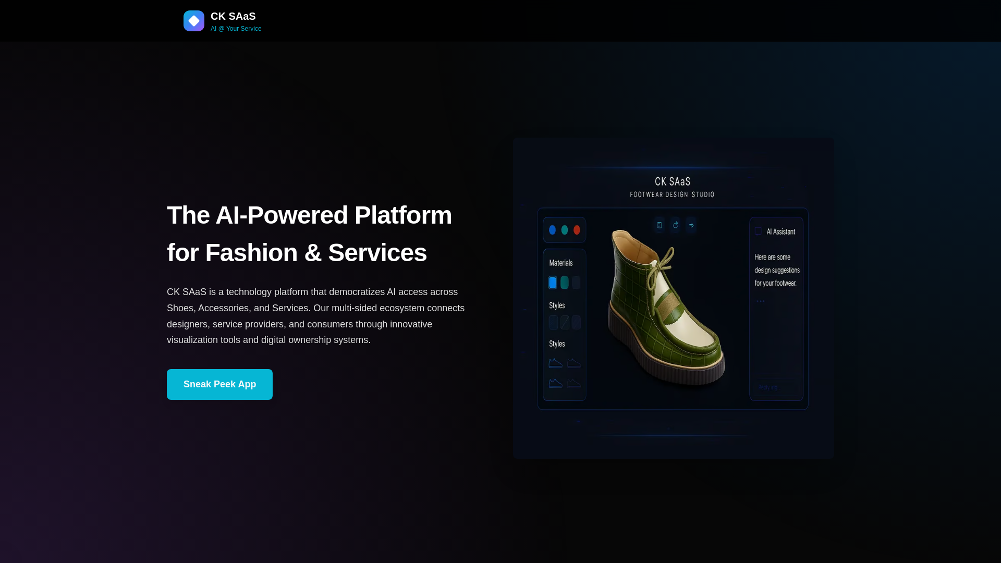Image resolution: width=1001 pixels, height=563 pixels.
Task: Click the AI Assistant panel heading
Action: [781, 231]
